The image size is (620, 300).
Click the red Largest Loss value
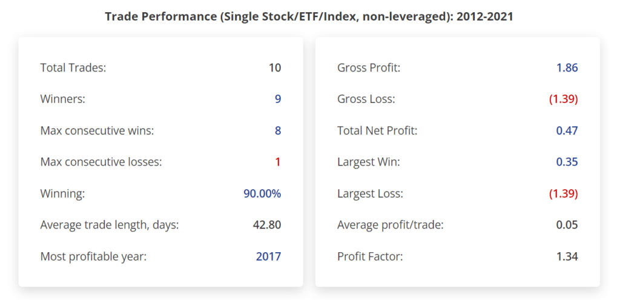(563, 194)
